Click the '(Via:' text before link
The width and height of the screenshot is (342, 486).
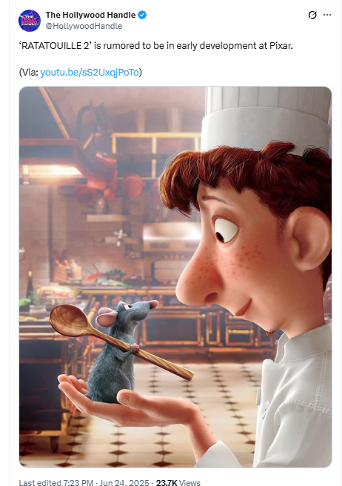(x=29, y=72)
